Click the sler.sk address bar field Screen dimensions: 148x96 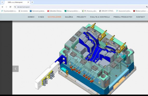coord(80,7)
